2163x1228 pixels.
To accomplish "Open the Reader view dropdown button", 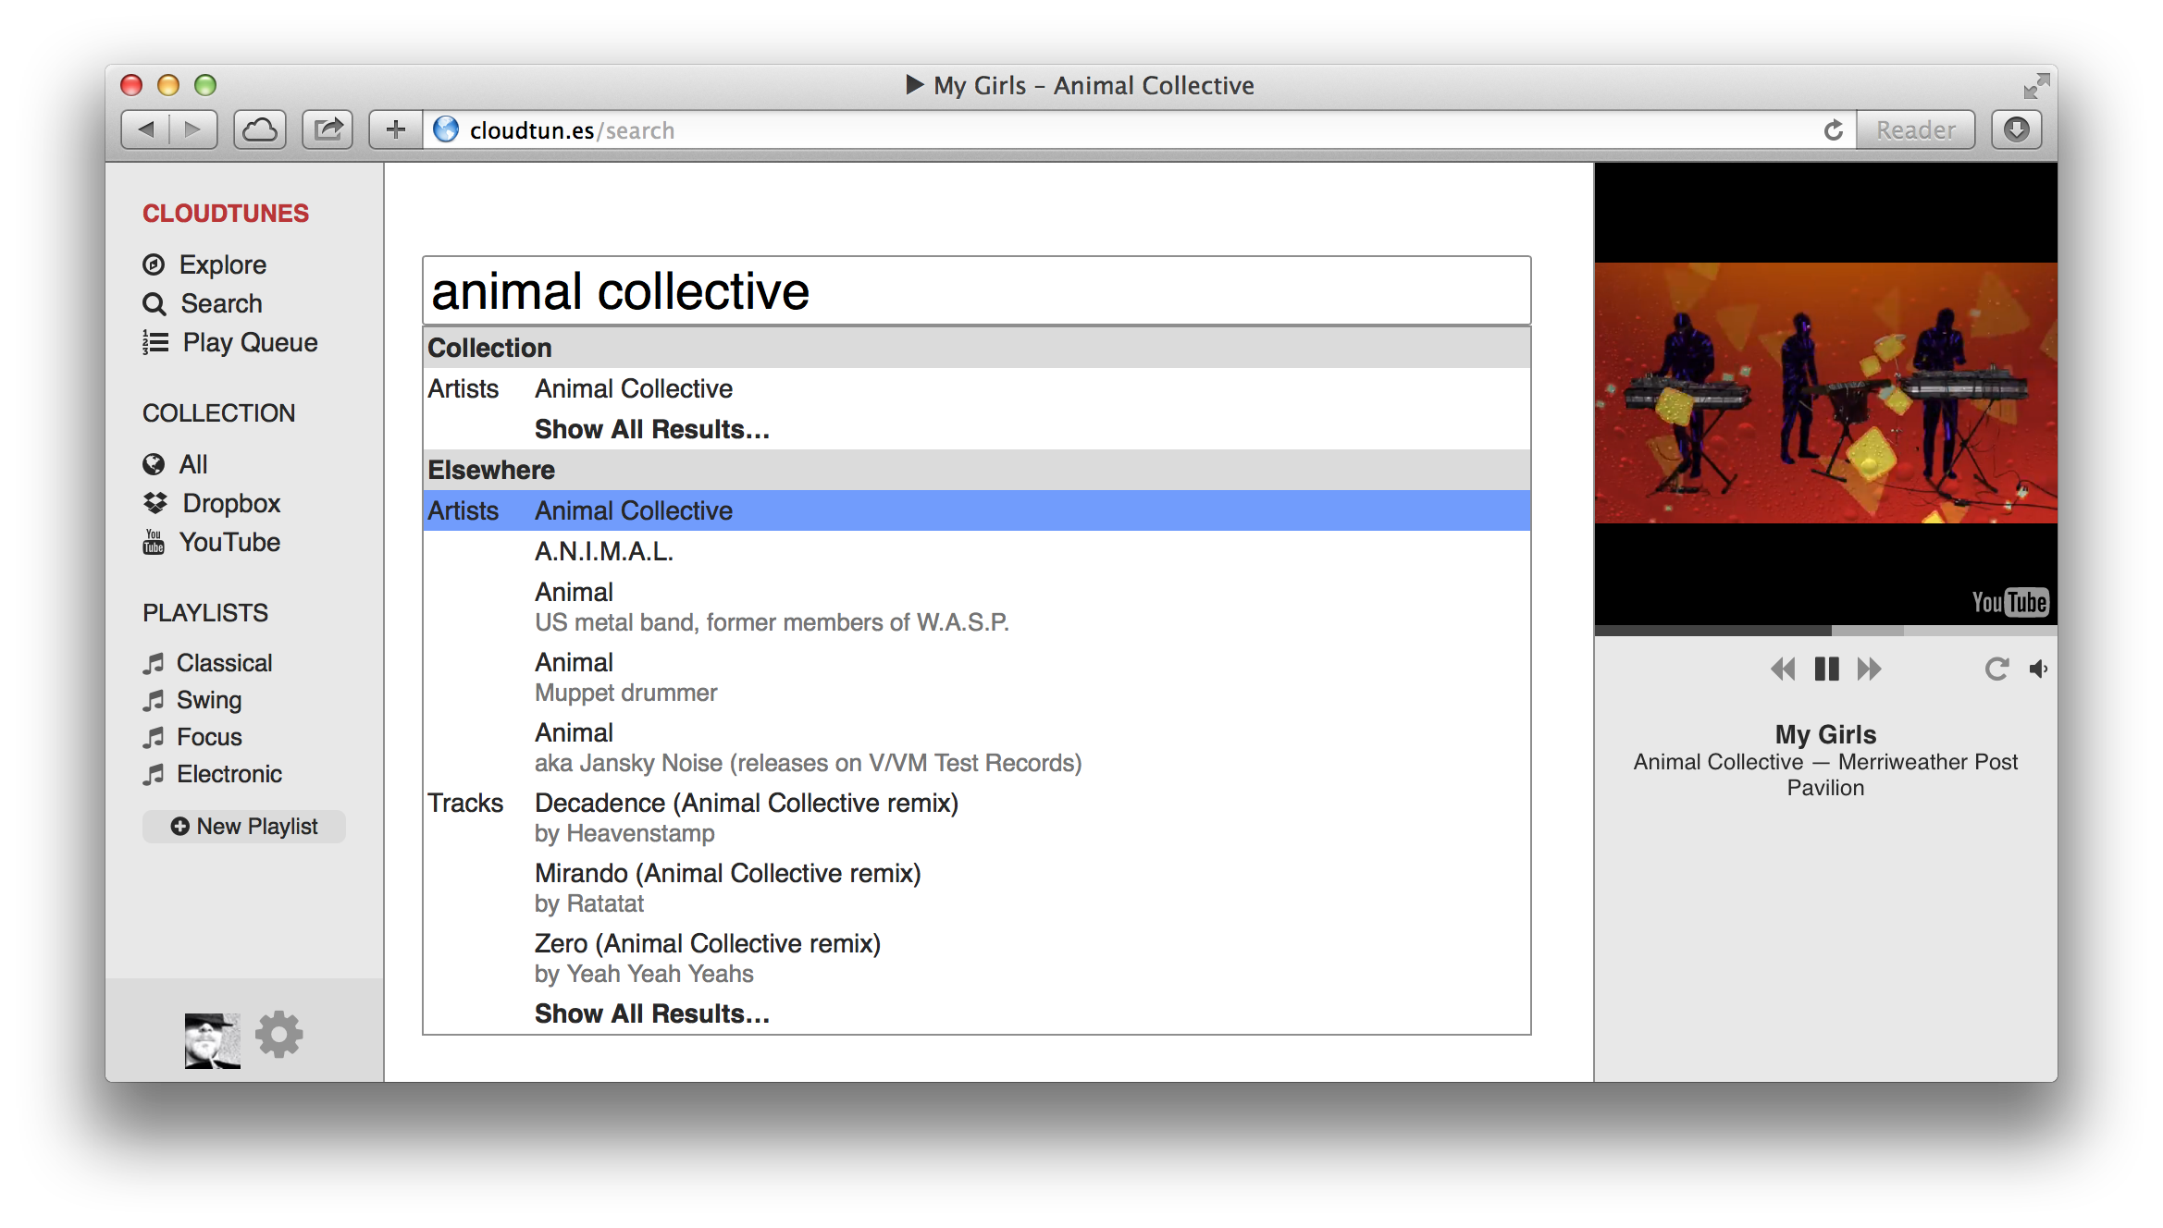I will (1915, 129).
